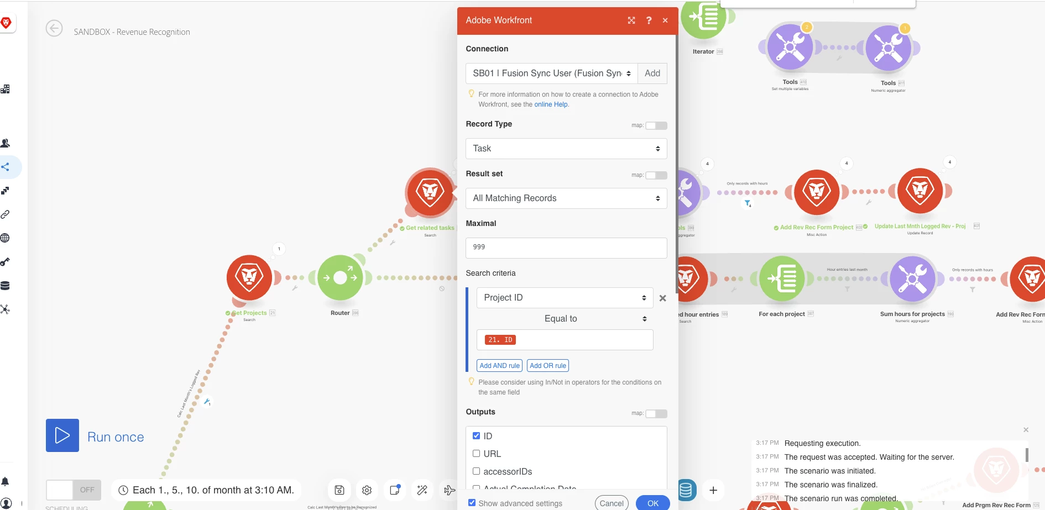Click the SANDBOX - Revenue Recognition scenario title
The height and width of the screenshot is (510, 1045).
[132, 32]
